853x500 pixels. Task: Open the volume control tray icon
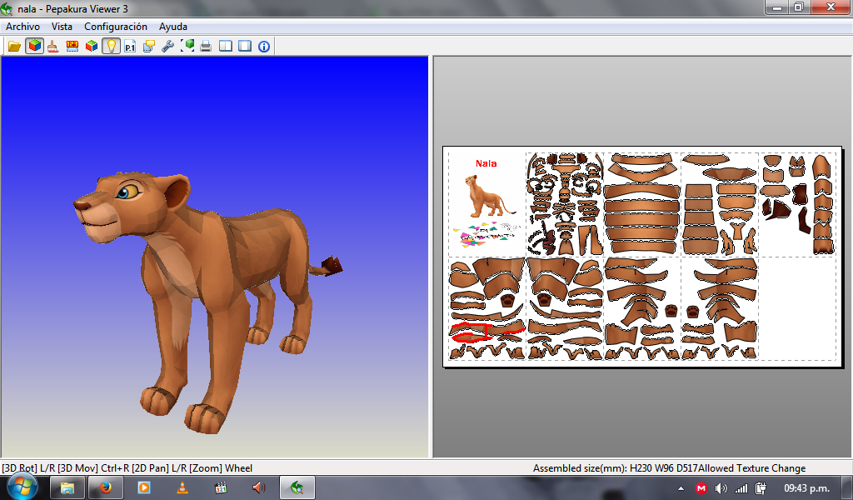721,488
